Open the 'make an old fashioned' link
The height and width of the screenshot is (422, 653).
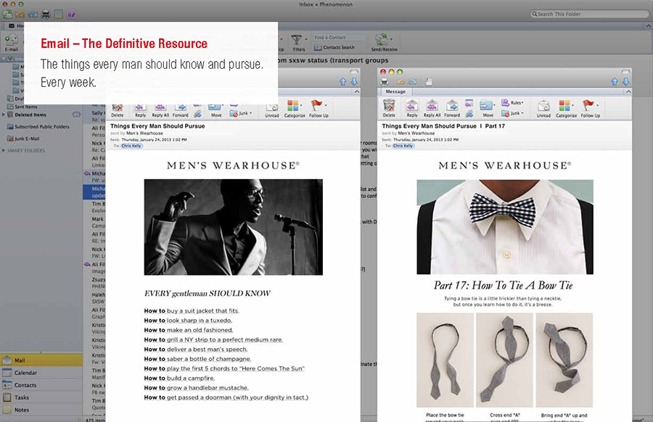point(200,330)
